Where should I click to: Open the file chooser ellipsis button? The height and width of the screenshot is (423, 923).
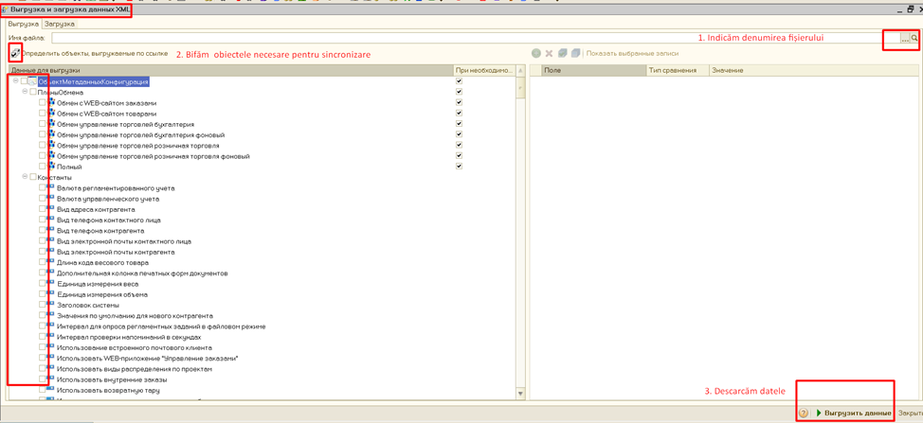click(905, 38)
